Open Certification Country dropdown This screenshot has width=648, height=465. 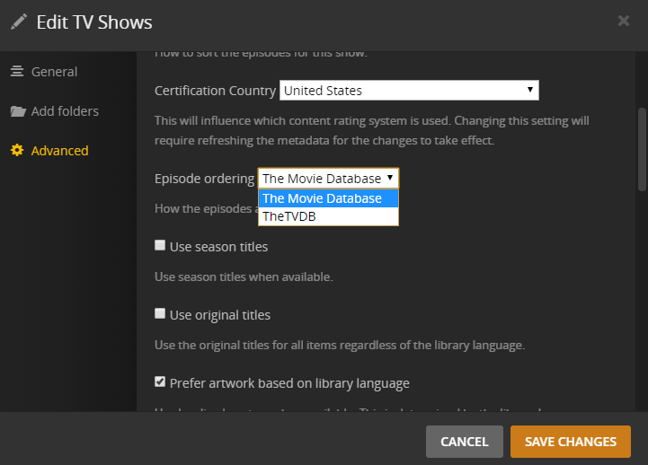click(409, 91)
